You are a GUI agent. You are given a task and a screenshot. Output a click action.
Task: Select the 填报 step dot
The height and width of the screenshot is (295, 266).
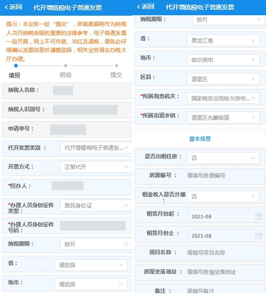click(16, 65)
